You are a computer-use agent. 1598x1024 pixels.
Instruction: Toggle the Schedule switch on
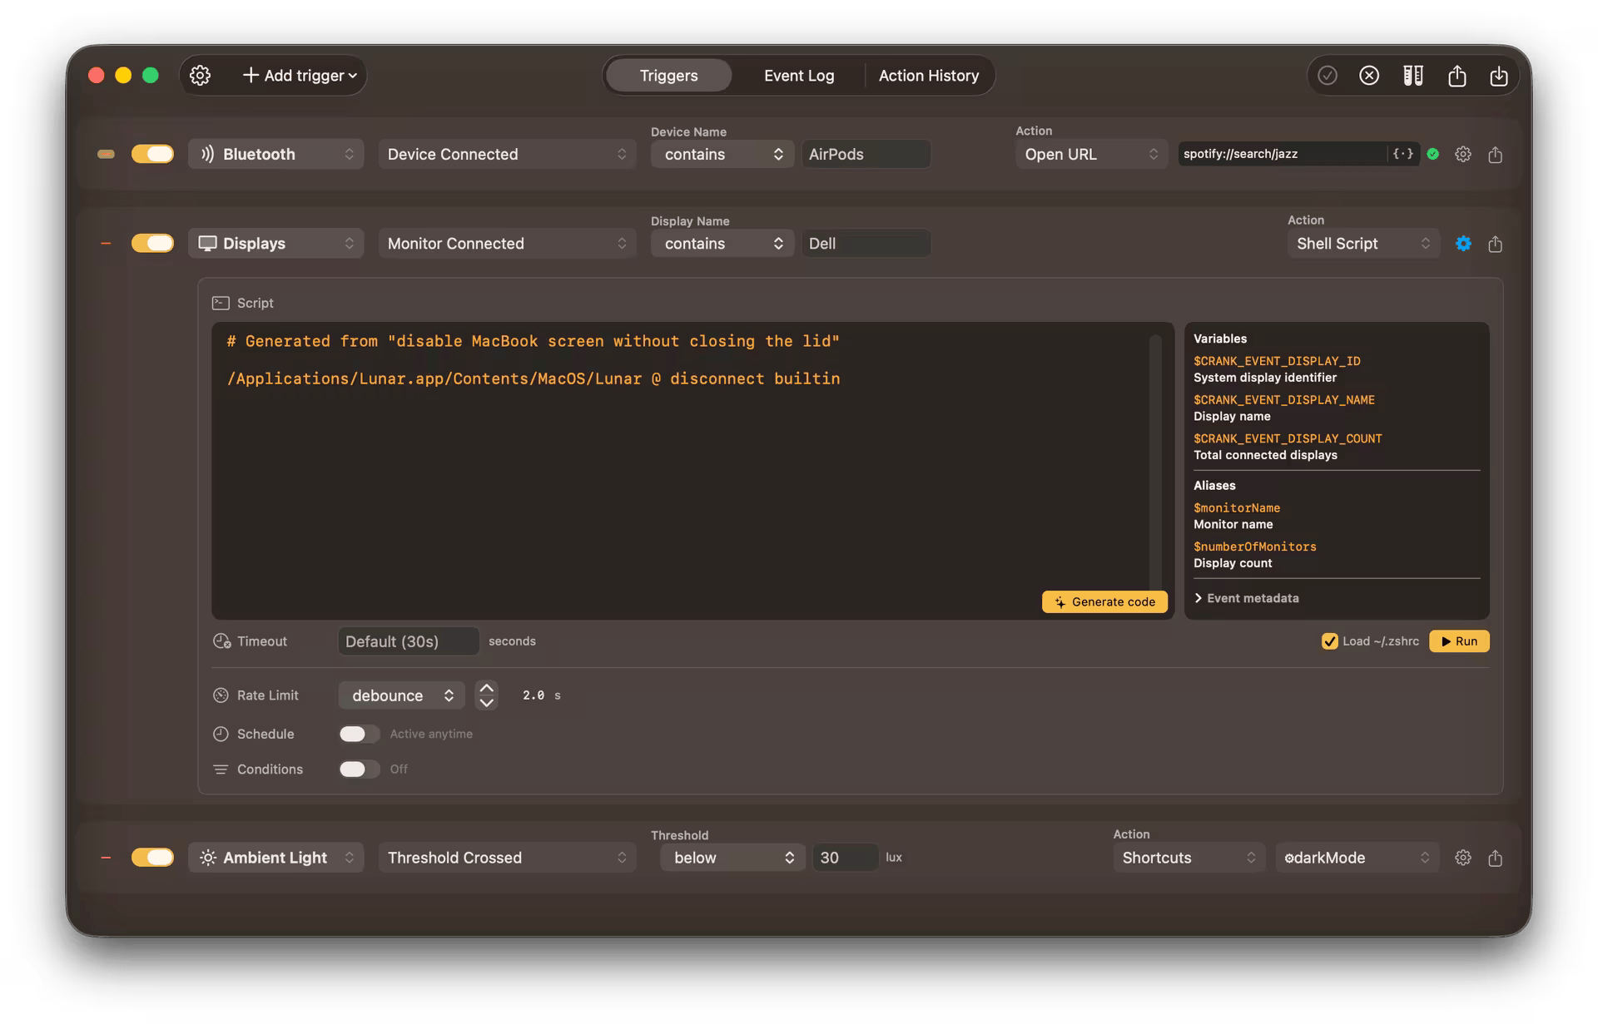(359, 734)
